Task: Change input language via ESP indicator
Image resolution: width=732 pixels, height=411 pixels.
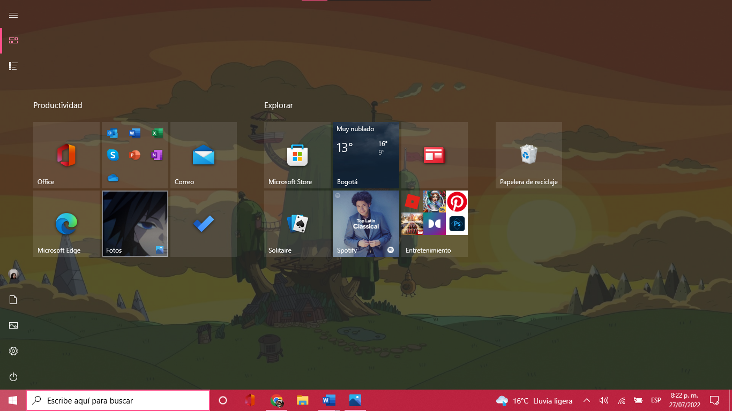Action: click(656, 400)
